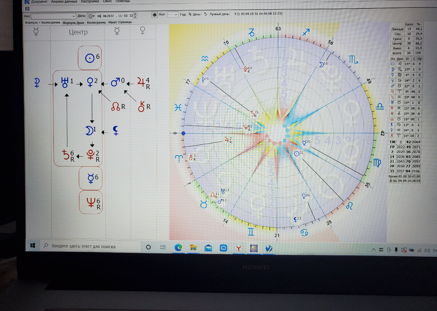Switch to the Космограмма tab
Viewport: 437px width, 311px height.
coord(96,22)
